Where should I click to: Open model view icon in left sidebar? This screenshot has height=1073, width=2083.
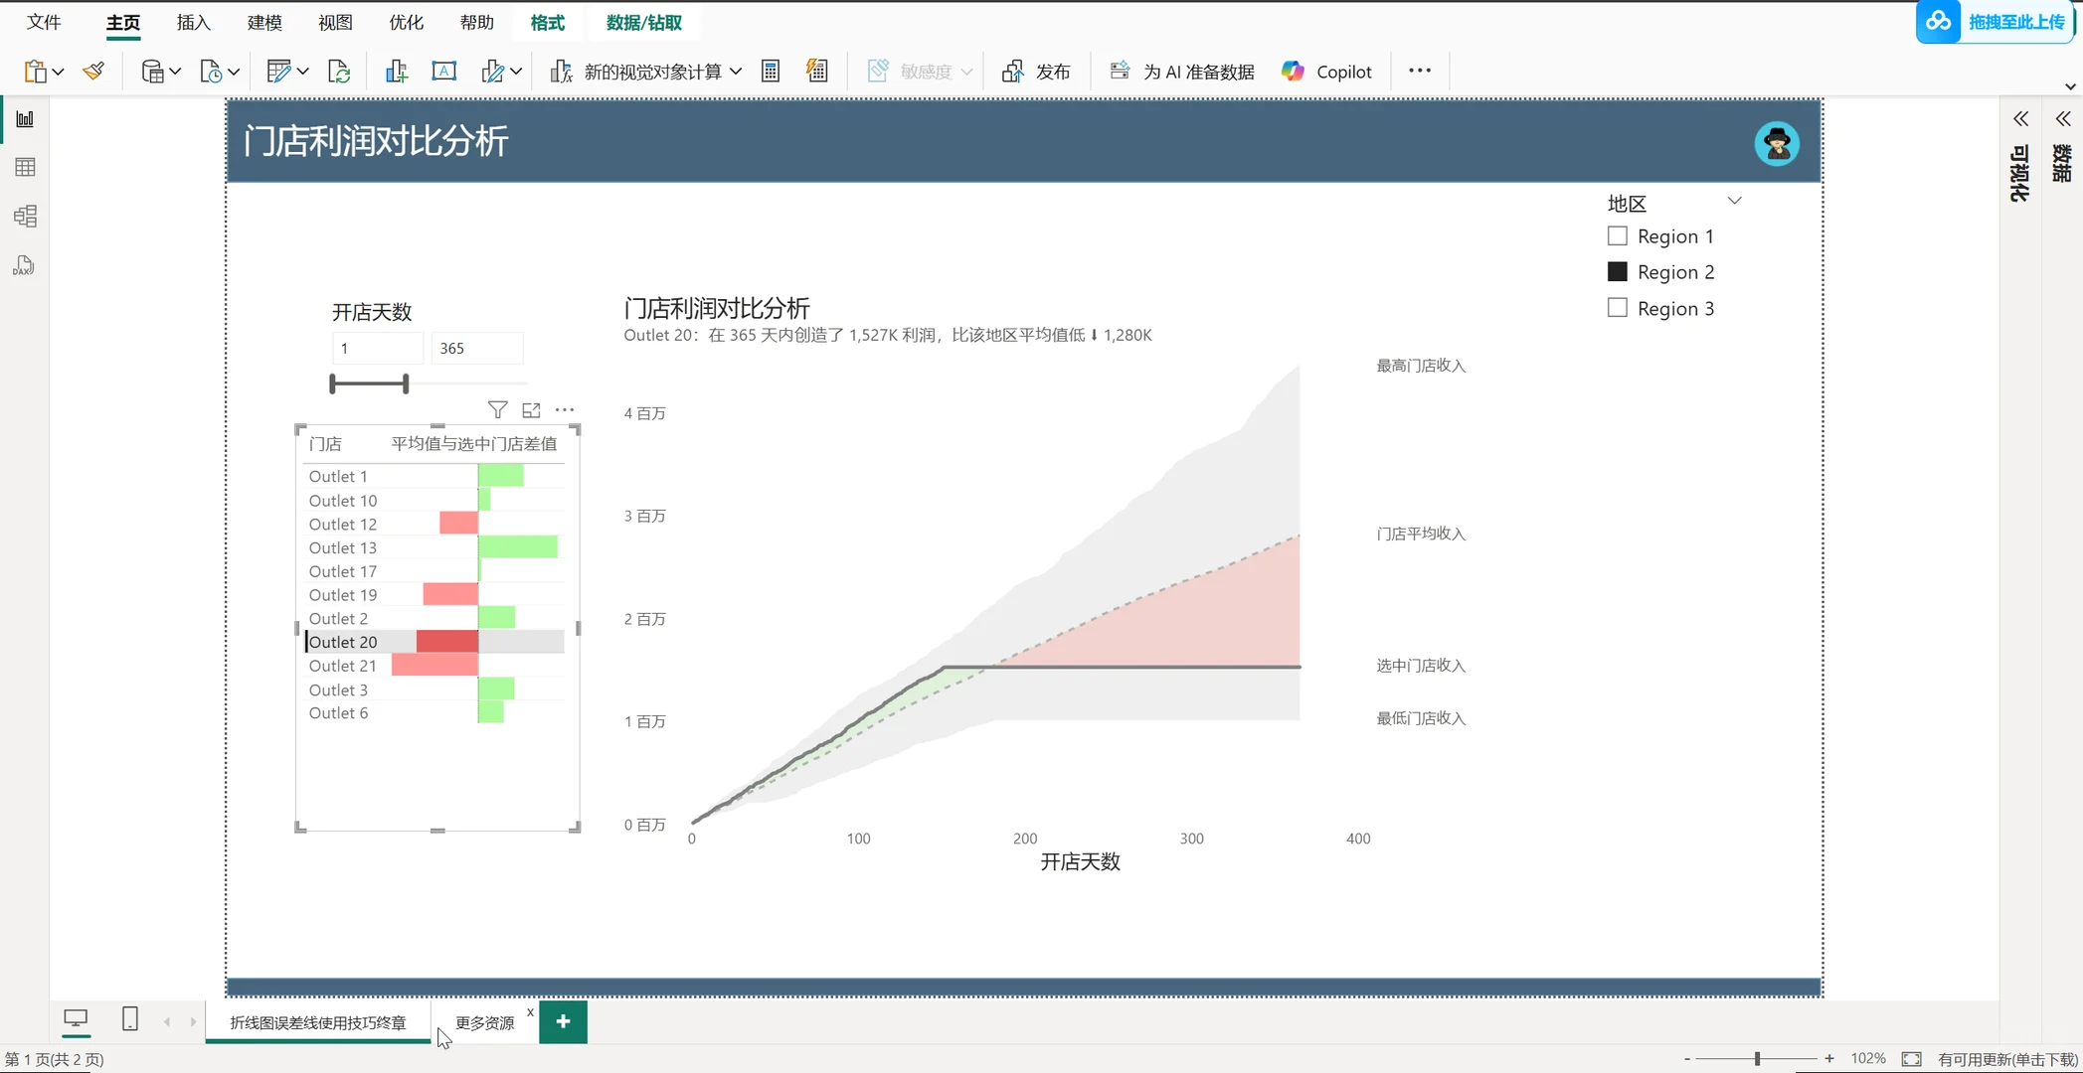tap(25, 217)
